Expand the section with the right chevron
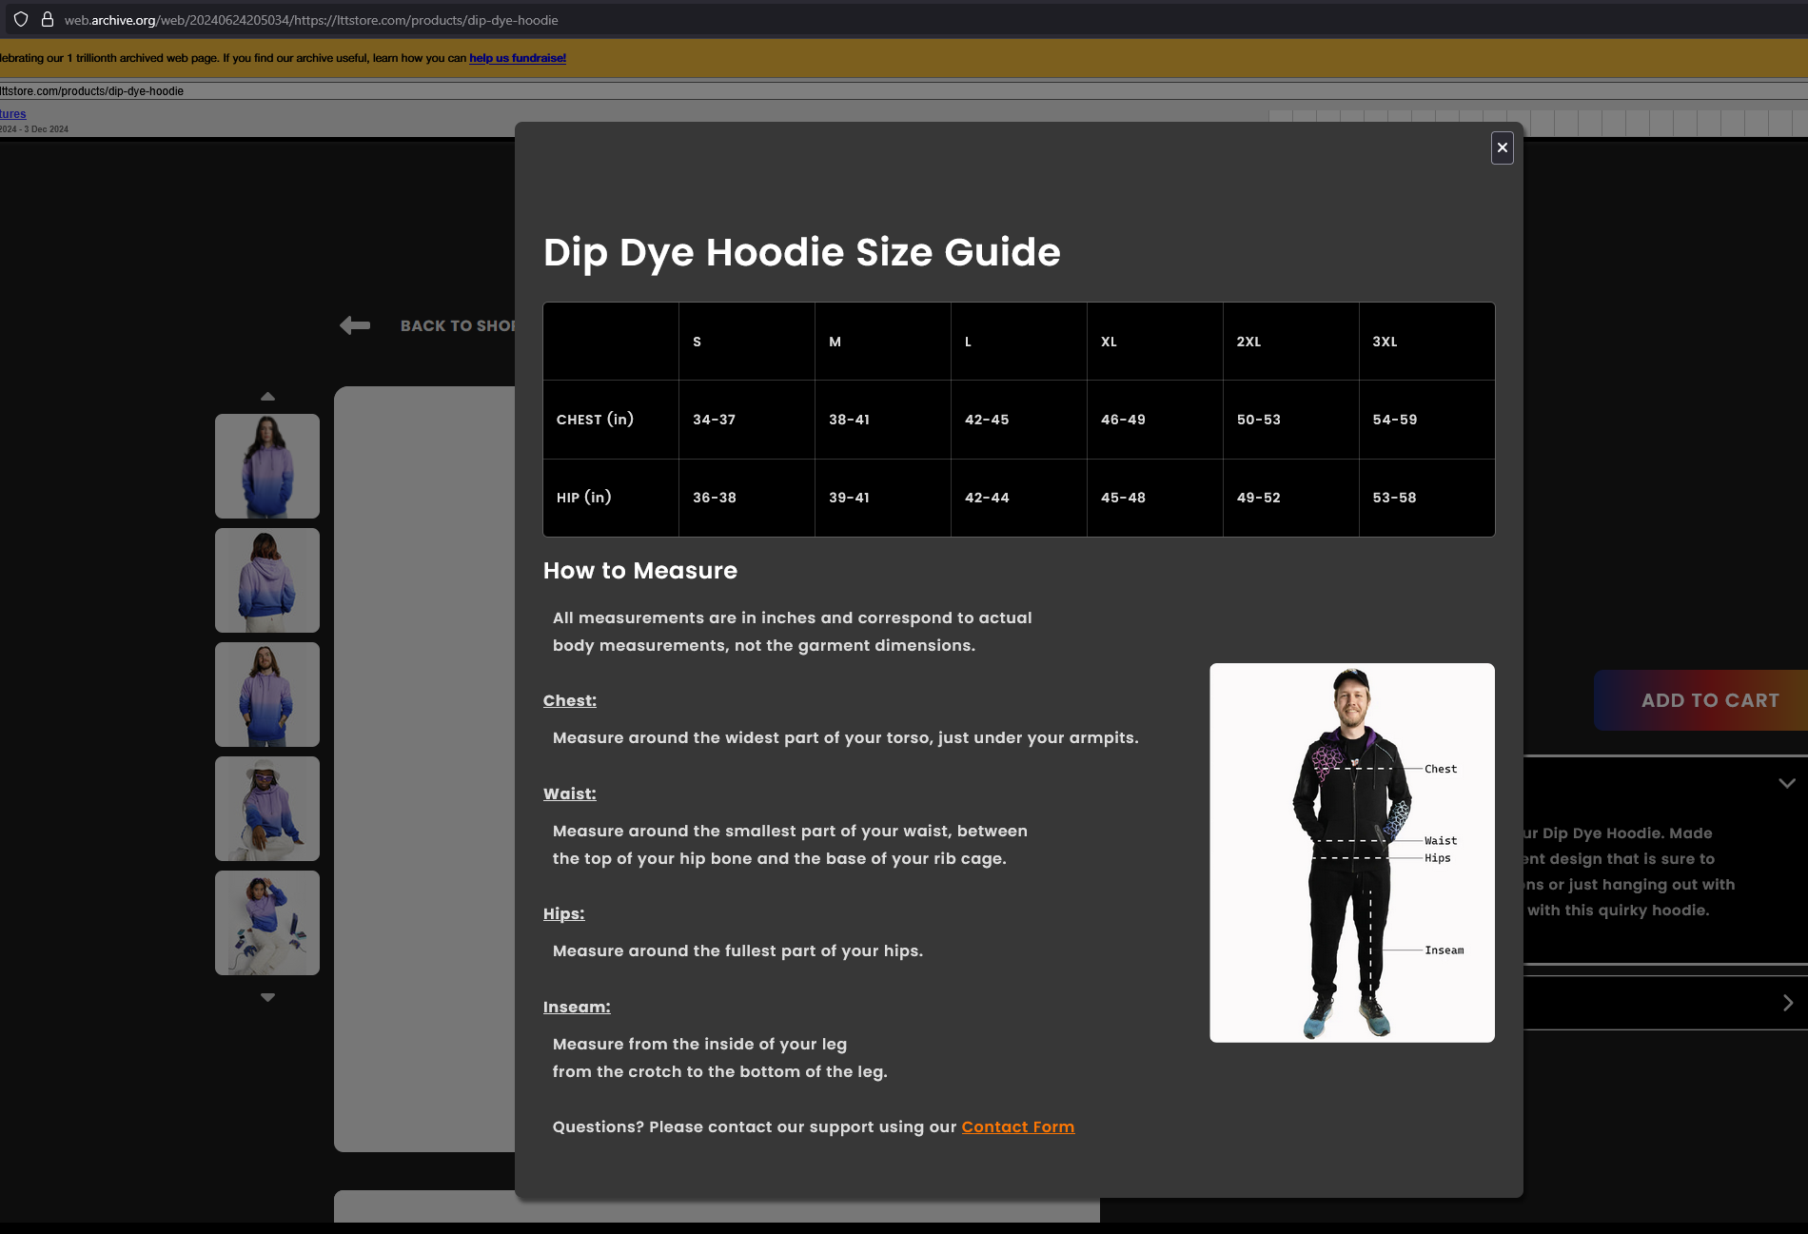 [x=1787, y=1003]
